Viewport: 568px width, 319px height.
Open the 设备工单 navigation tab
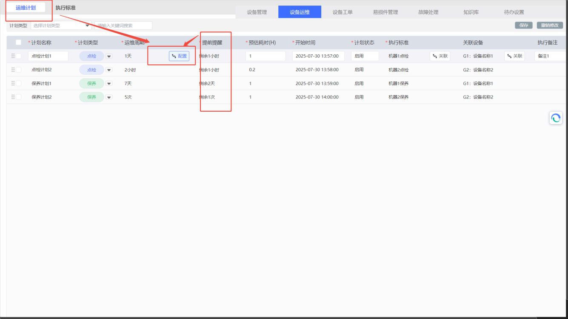click(x=343, y=12)
